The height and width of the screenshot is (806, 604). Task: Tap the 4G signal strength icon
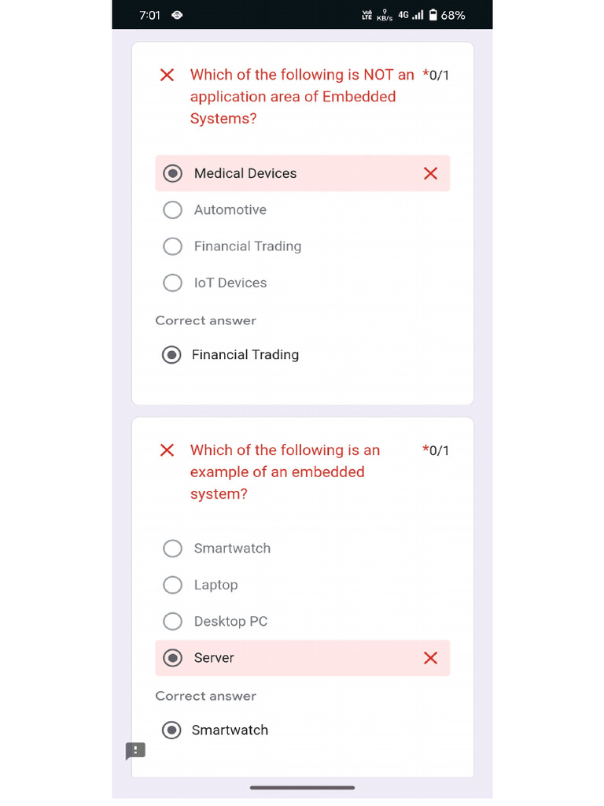[411, 15]
